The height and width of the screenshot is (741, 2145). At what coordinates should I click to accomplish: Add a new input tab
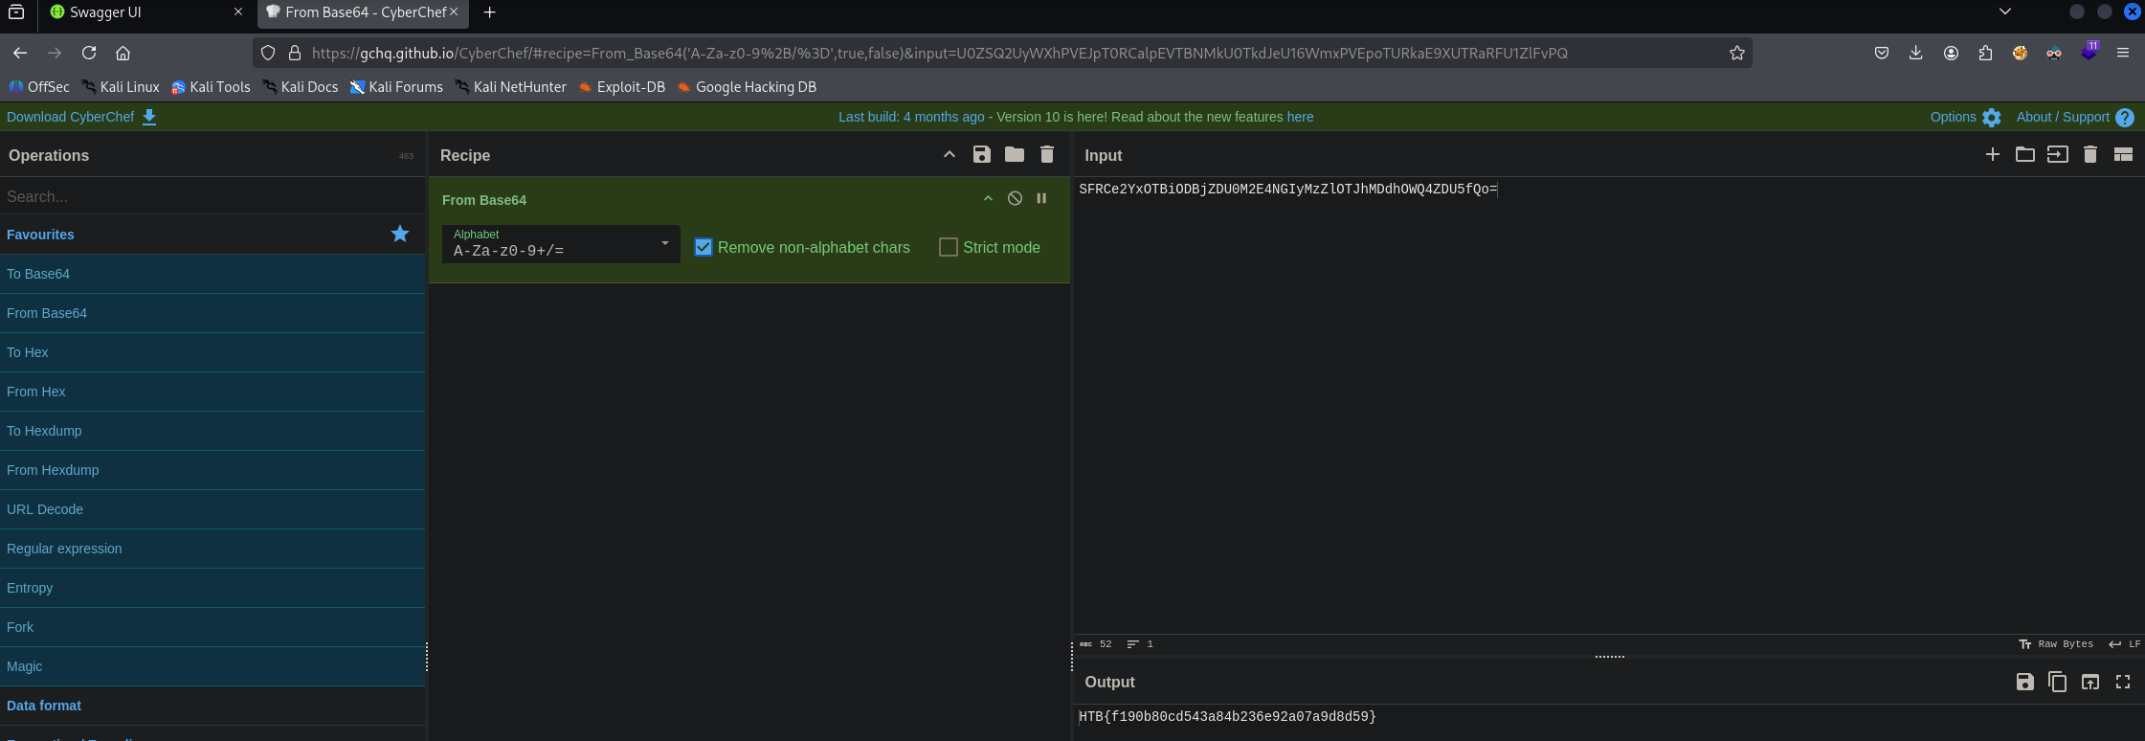tap(1992, 155)
